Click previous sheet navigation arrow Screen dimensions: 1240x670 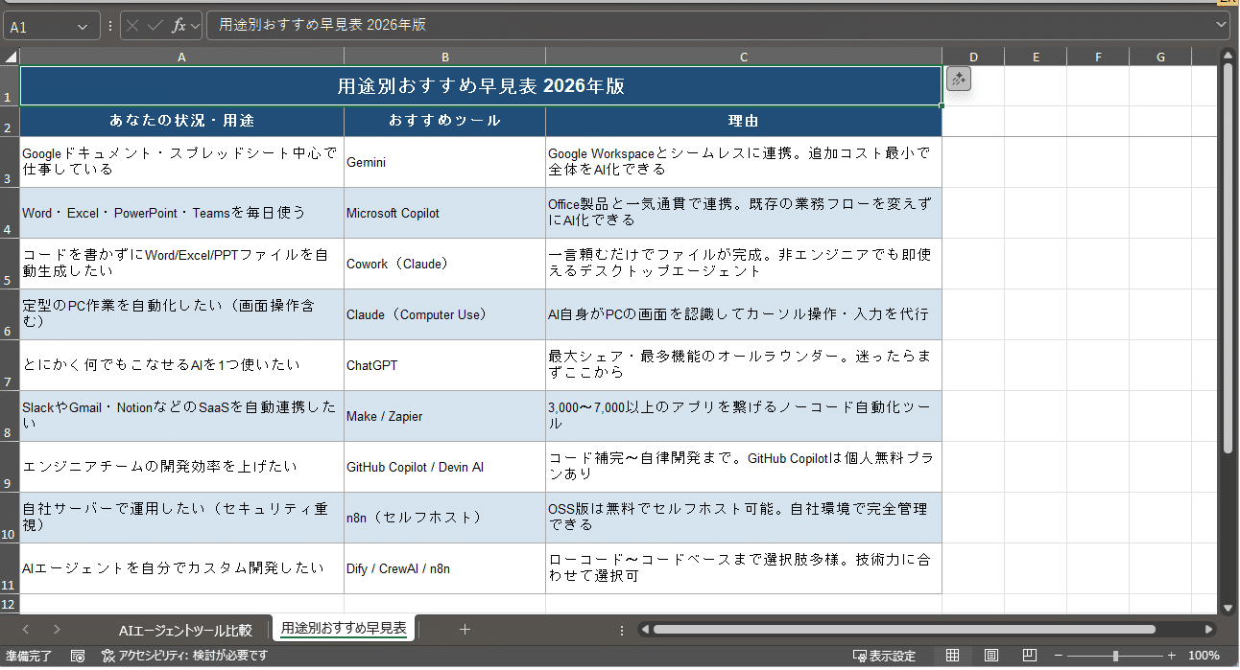(26, 630)
